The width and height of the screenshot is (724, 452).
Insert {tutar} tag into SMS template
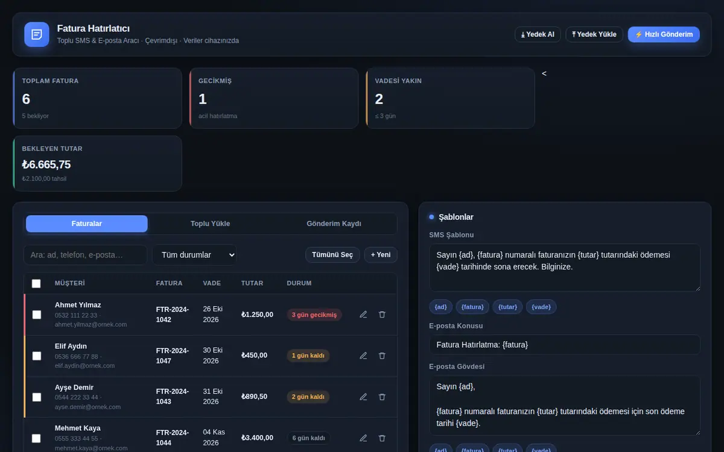508,307
